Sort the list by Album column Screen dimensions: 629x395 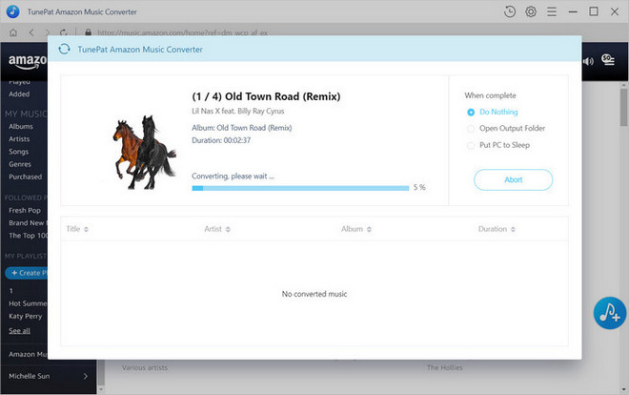[356, 229]
